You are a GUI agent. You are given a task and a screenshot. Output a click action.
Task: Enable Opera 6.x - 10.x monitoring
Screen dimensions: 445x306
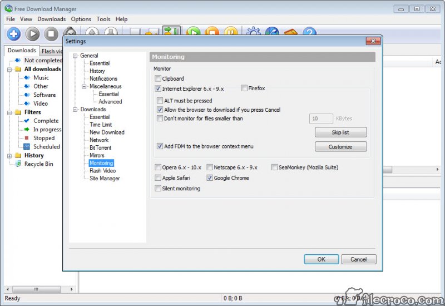tap(158, 167)
